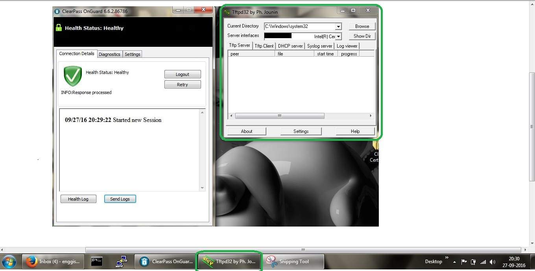Select the Tftp Client tab
The width and height of the screenshot is (535, 271).
pos(264,46)
